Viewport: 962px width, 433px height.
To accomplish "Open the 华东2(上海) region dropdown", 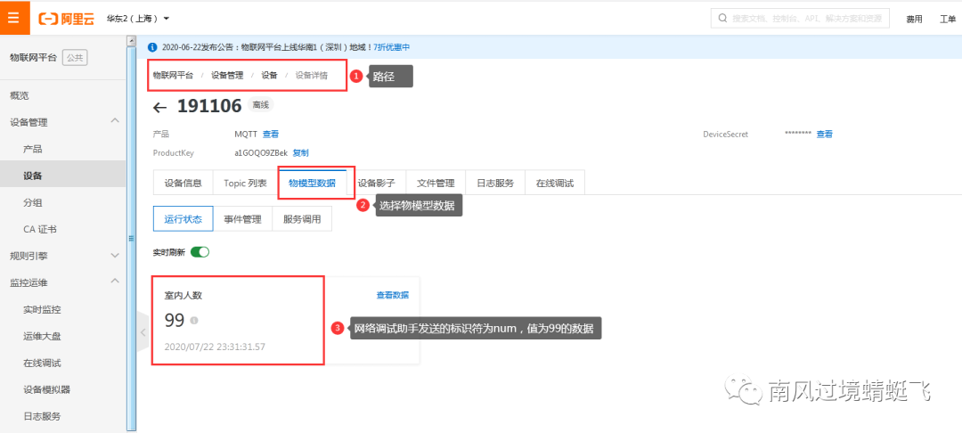I will (x=138, y=19).
